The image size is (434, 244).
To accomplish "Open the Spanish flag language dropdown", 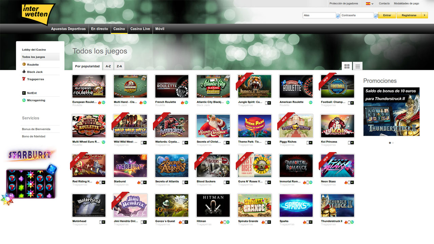I will 370,4.
